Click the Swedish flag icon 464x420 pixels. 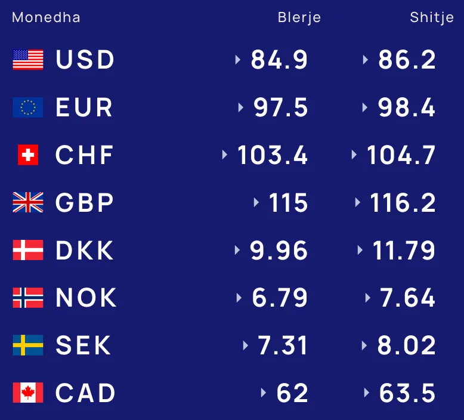(28, 345)
